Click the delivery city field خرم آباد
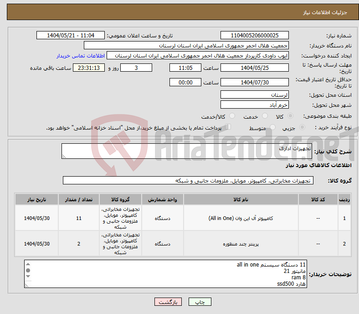Image resolution: width=359 pixels, height=314 pixels. point(254,105)
